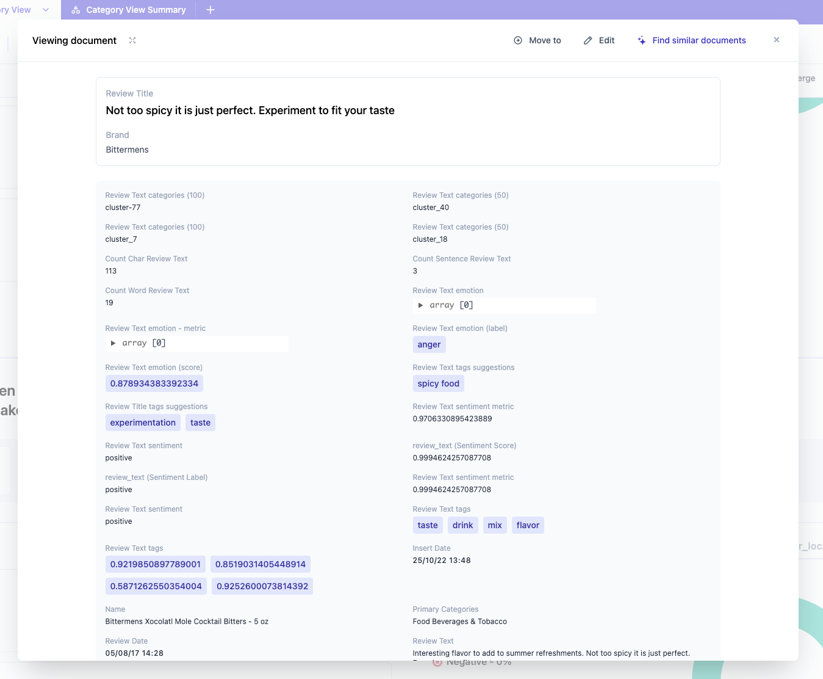The height and width of the screenshot is (679, 823).
Task: Click the Move to button
Action: [x=537, y=40]
